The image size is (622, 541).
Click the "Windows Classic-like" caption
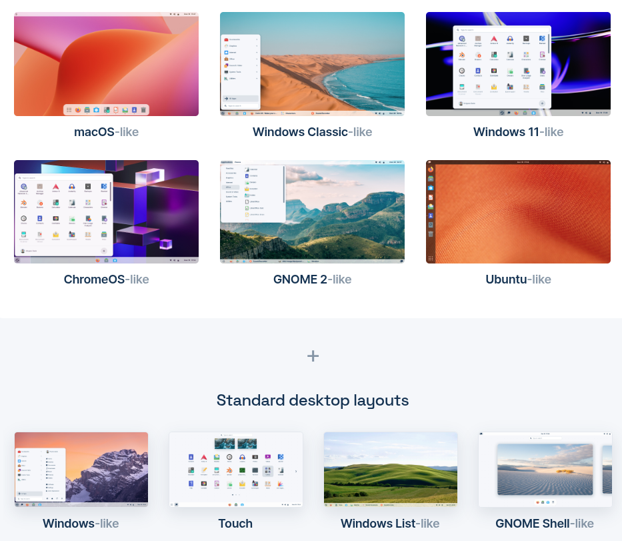(312, 132)
